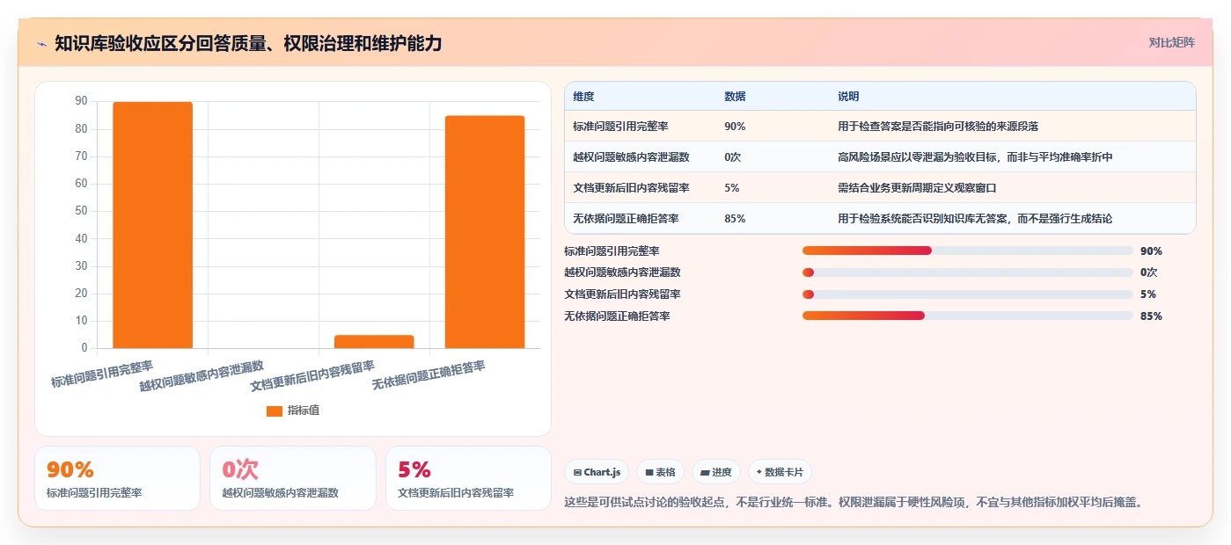Image resolution: width=1231 pixels, height=545 pixels.
Task: Click the 越权问题敏感内容泄漏数 progress bar
Action: (x=967, y=272)
